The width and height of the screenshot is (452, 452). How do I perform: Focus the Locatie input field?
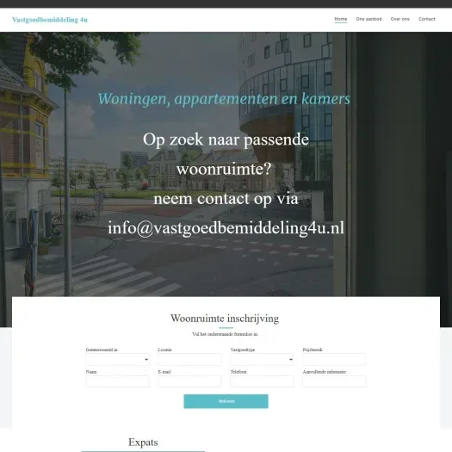tap(189, 360)
